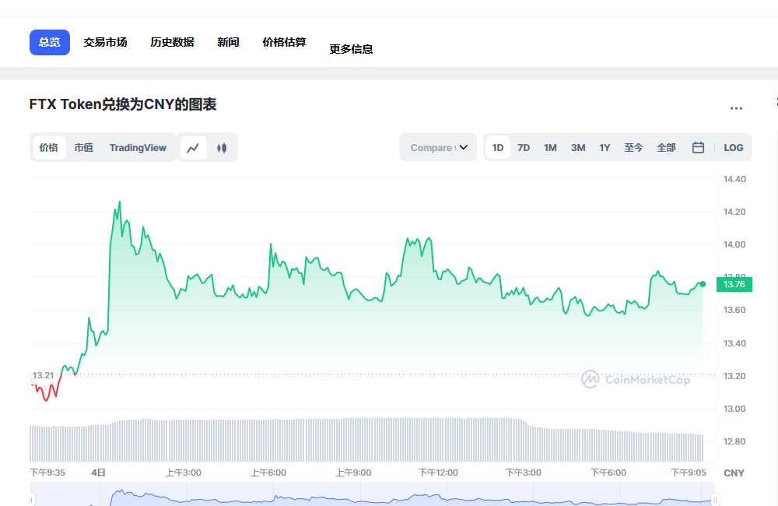
Task: Click the right handle of range slider
Action: pyautogui.click(x=715, y=498)
